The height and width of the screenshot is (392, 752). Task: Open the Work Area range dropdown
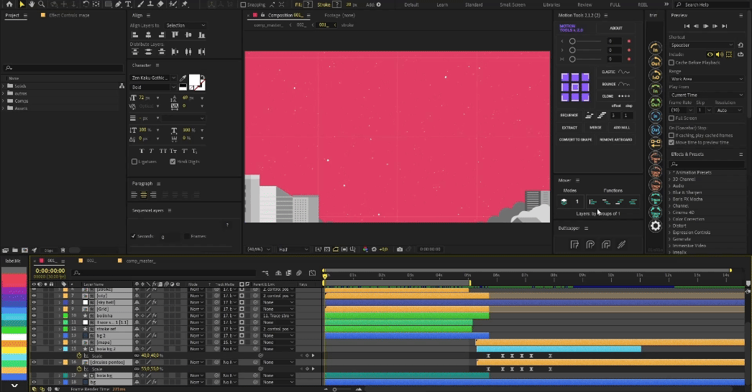[706, 78]
